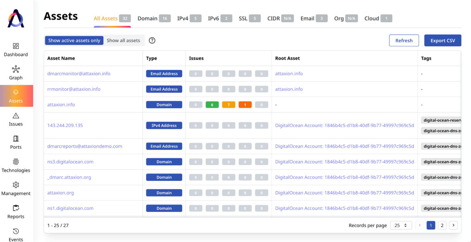Open the Reports section
This screenshot has width=471, height=242.
click(x=16, y=212)
